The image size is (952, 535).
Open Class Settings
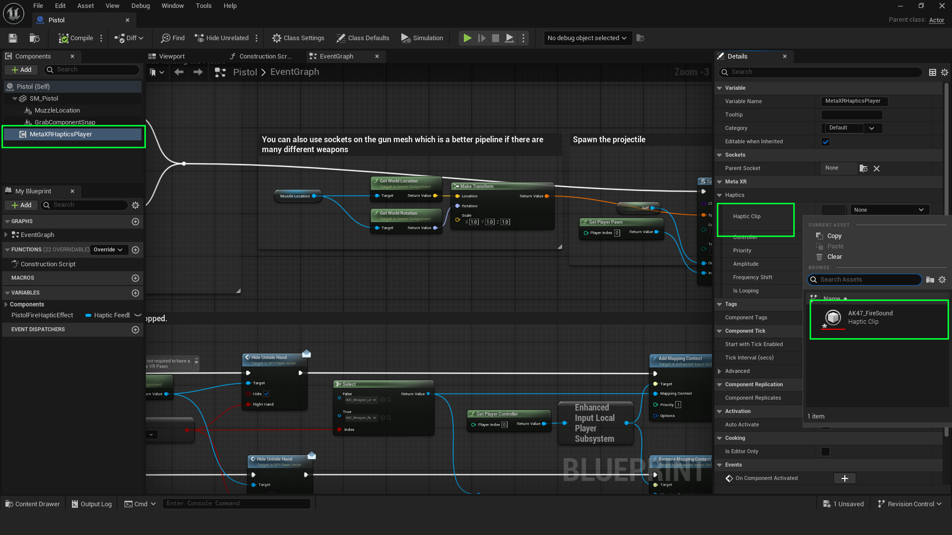pyautogui.click(x=298, y=38)
